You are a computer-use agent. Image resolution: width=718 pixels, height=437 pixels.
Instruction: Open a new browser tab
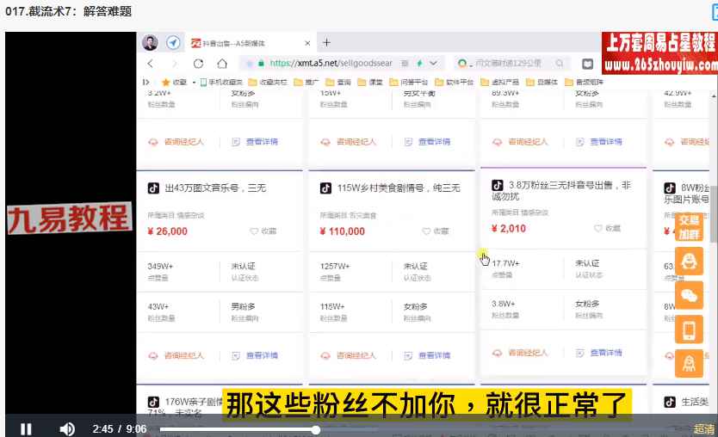pos(326,42)
